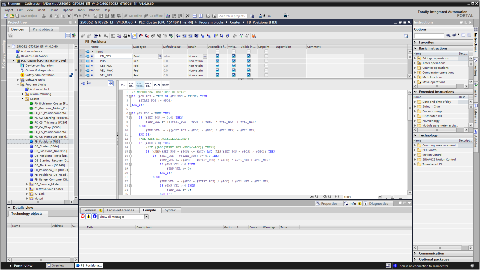Click the editor zoom slider
The image size is (480, 270).
(395, 197)
